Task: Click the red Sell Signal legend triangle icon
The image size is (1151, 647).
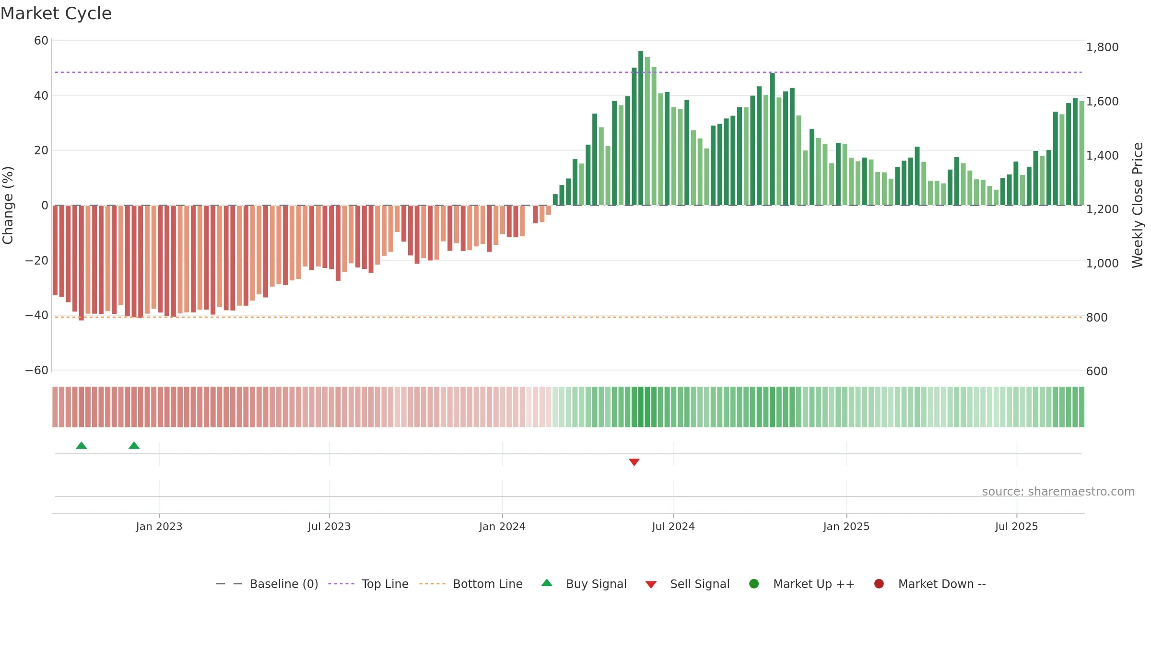Action: [x=651, y=585]
